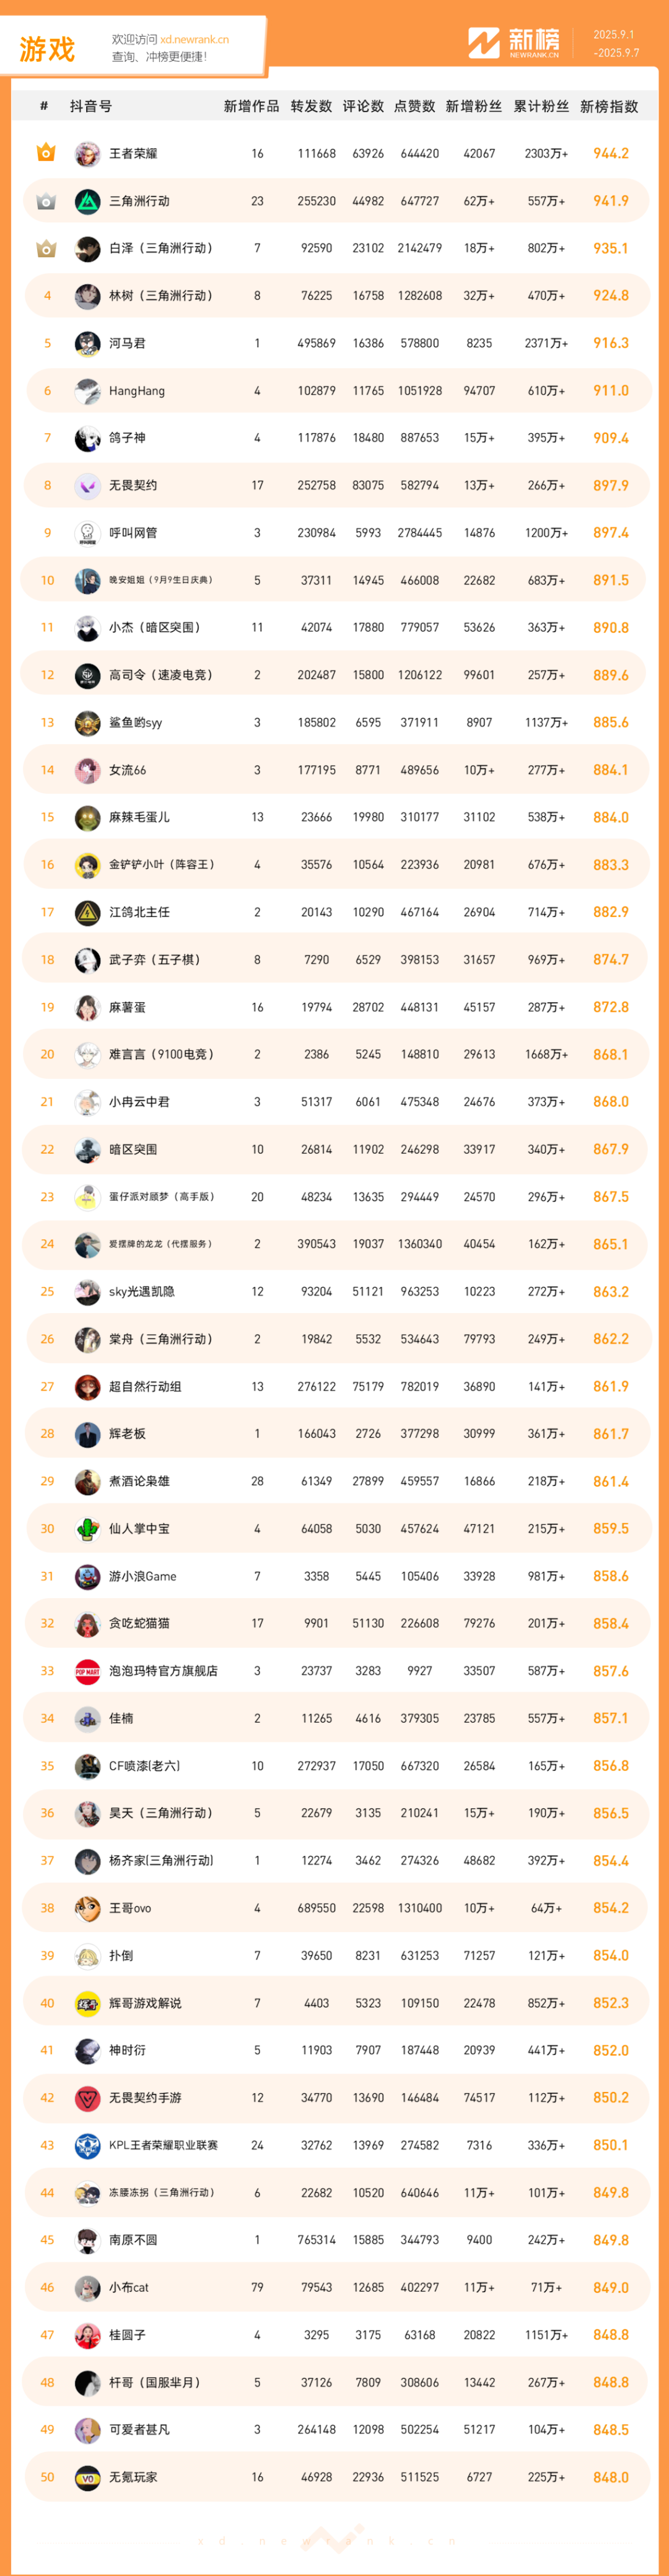
Task: Click the 无畏契约 logo avatar
Action: pos(87,485)
